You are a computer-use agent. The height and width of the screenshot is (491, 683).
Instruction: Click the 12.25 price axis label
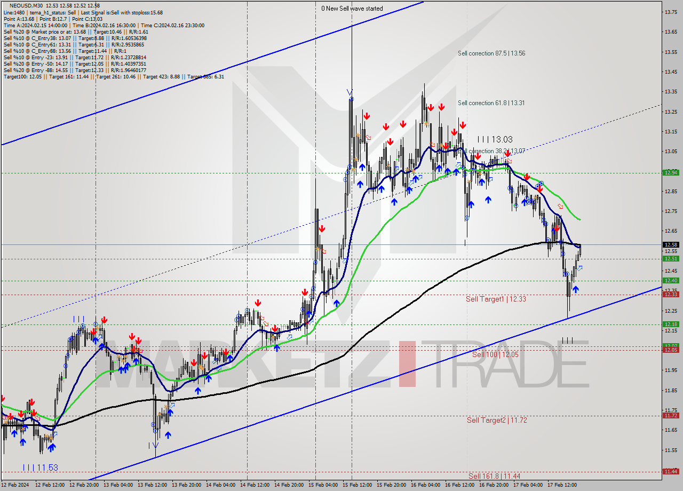[671, 311]
